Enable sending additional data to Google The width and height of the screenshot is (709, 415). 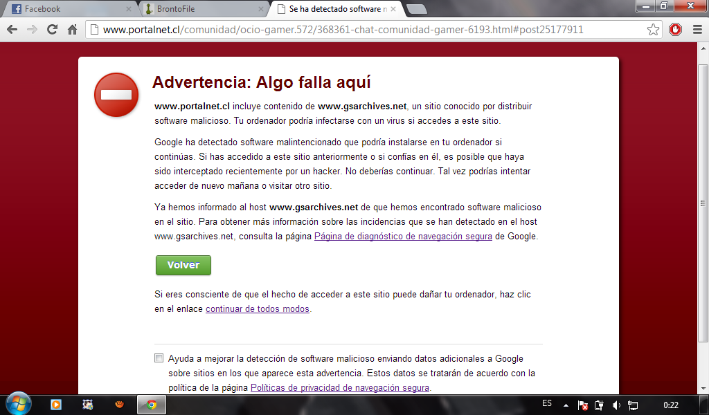pos(159,358)
